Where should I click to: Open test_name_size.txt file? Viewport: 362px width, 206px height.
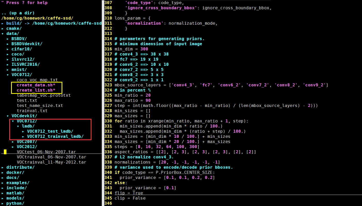[x=40, y=106]
